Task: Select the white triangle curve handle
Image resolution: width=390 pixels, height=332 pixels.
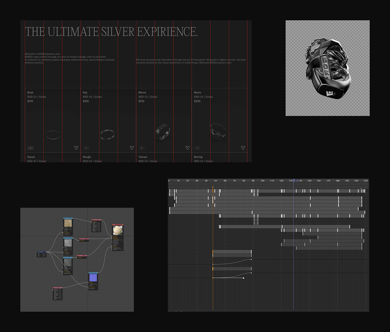Action: pyautogui.click(x=243, y=278)
